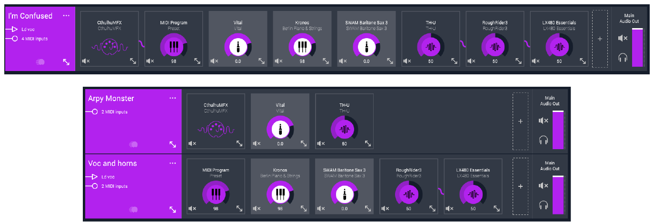This screenshot has height=224, width=654.
Task: Click the Kronos keyboard knob in I'm Confused
Action: tap(302, 47)
